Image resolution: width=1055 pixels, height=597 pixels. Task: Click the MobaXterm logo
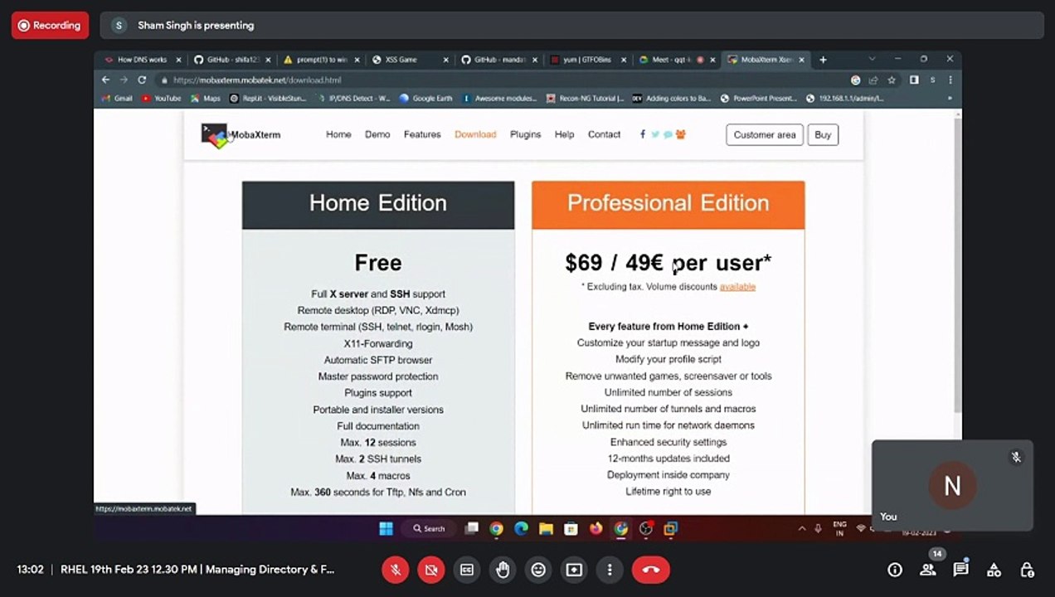[241, 134]
